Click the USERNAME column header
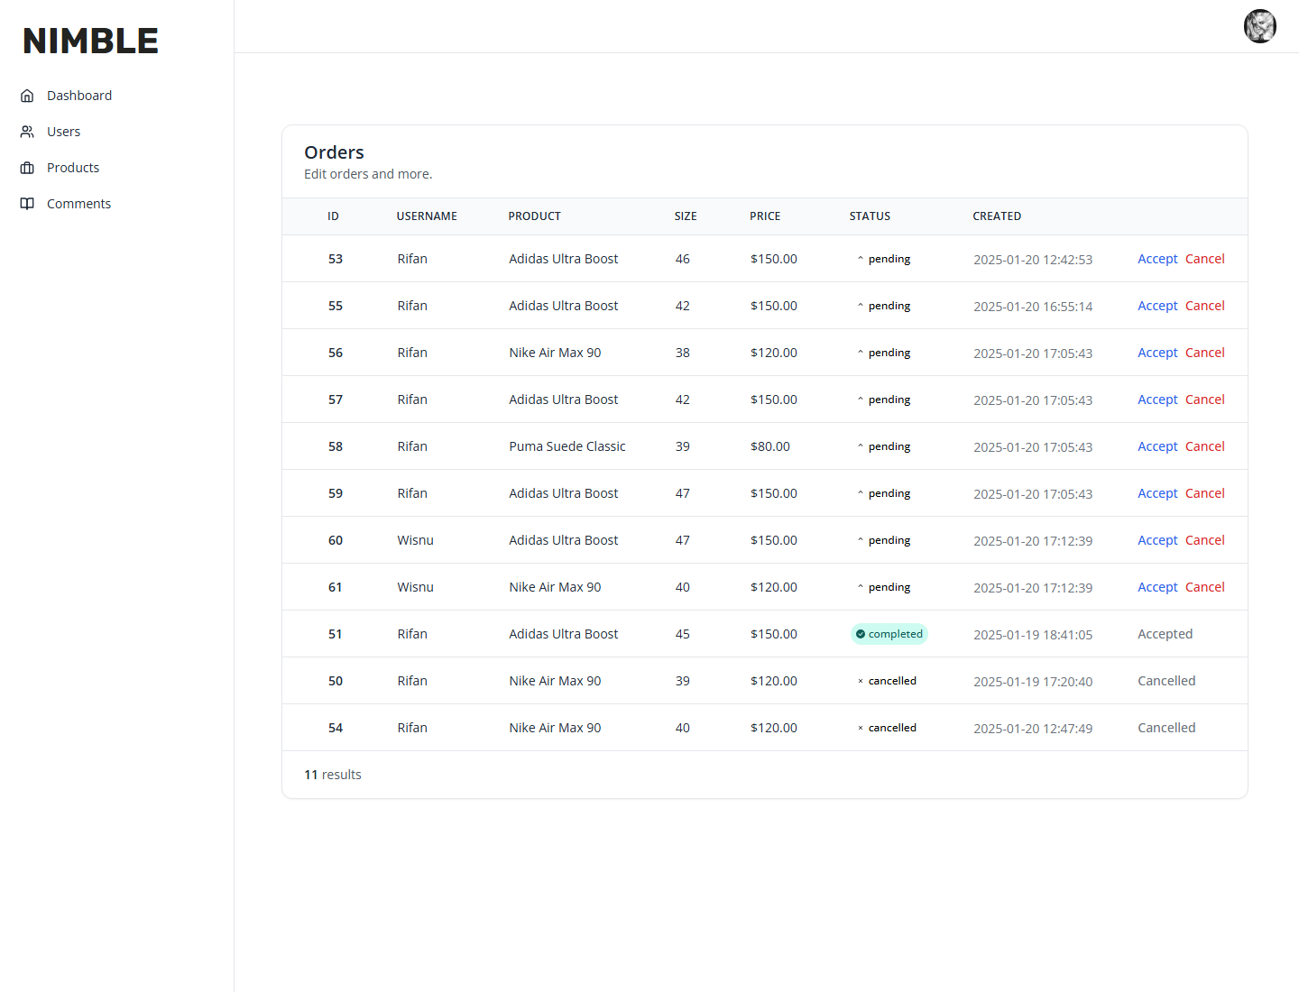Screen dimensions: 1299x992 [x=427, y=216]
